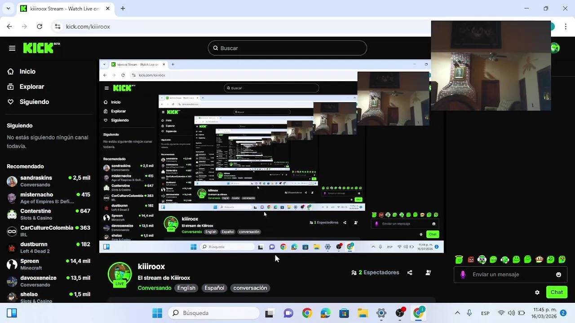Click the Enviar un mensaje input
The width and height of the screenshot is (575, 323).
[x=510, y=275]
